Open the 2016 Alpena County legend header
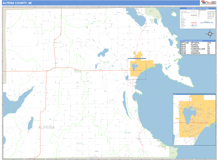This screenshot has width=218, height=160. pyautogui.click(x=197, y=8)
